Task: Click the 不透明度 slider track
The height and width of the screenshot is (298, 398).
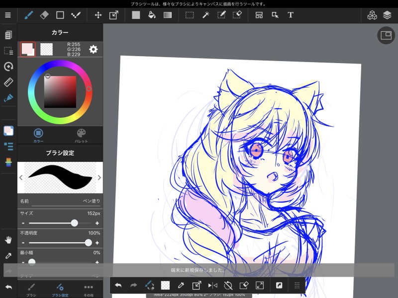Action: coord(60,243)
